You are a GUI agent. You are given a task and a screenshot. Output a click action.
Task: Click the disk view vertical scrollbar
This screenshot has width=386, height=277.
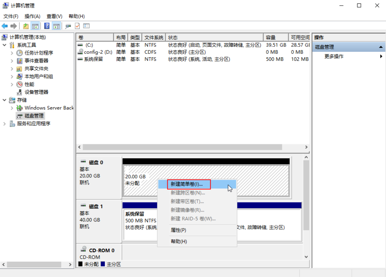click(306, 195)
